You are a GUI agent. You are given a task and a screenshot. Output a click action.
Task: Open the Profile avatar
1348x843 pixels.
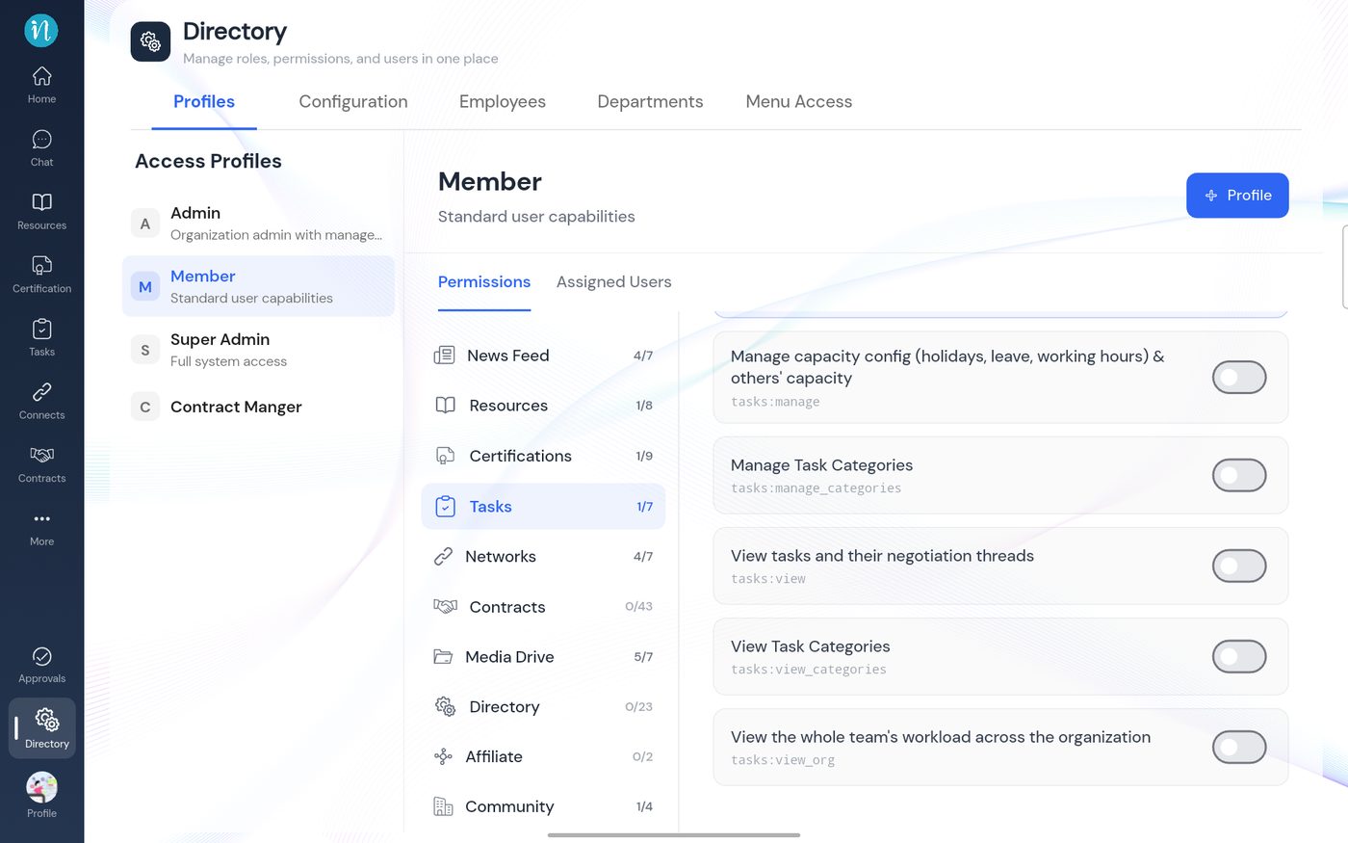(x=41, y=796)
